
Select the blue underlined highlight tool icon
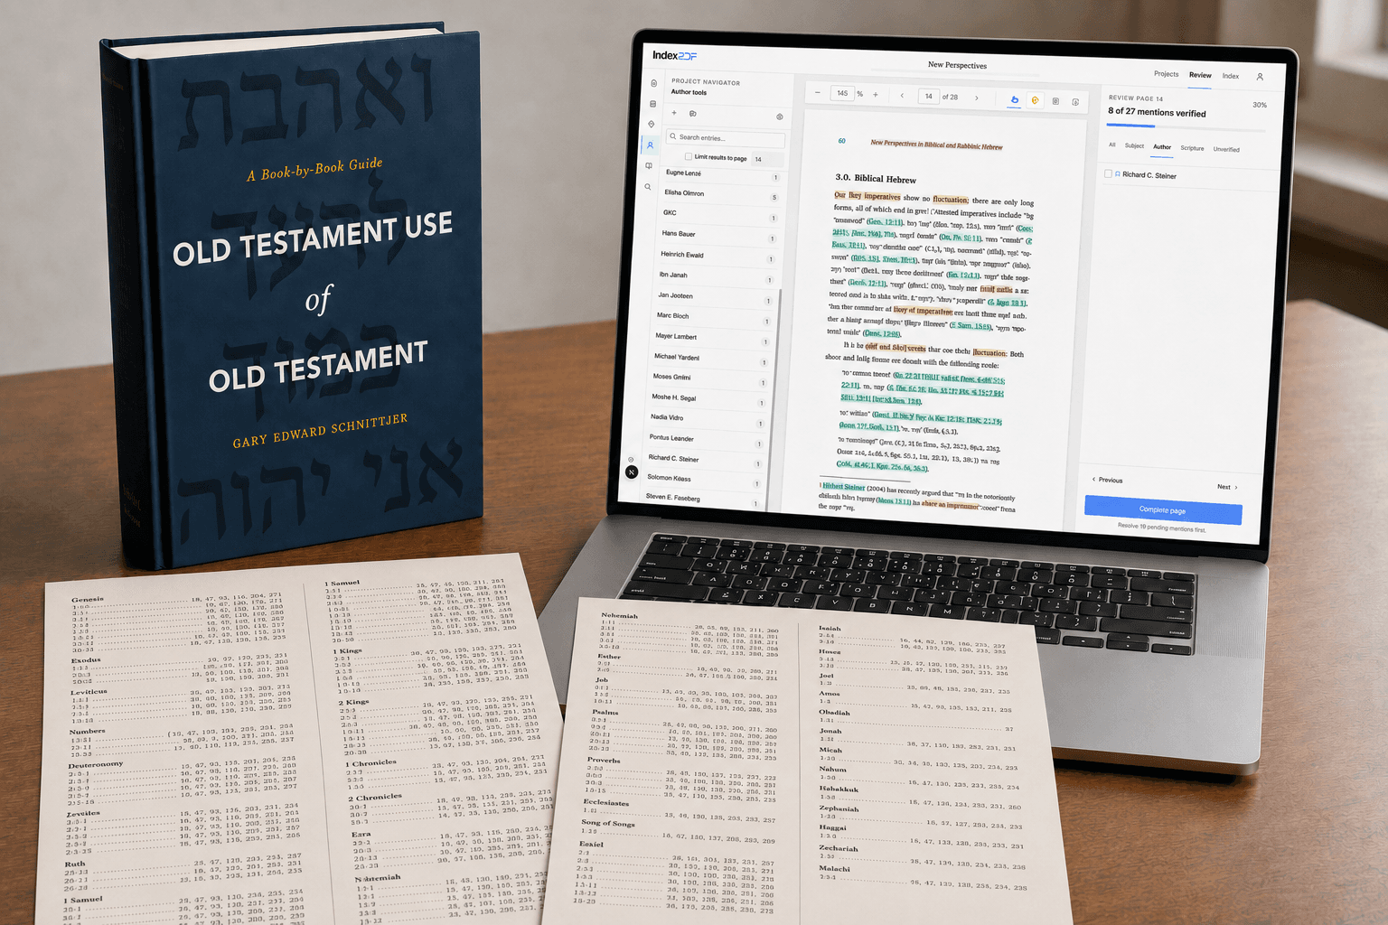[1014, 100]
